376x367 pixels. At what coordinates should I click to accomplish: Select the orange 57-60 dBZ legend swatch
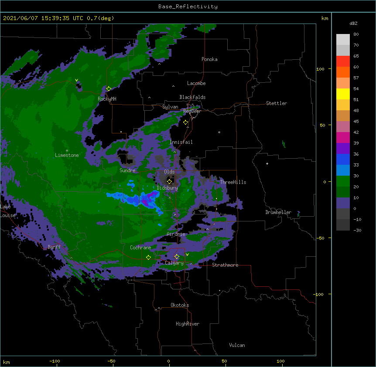(x=343, y=72)
